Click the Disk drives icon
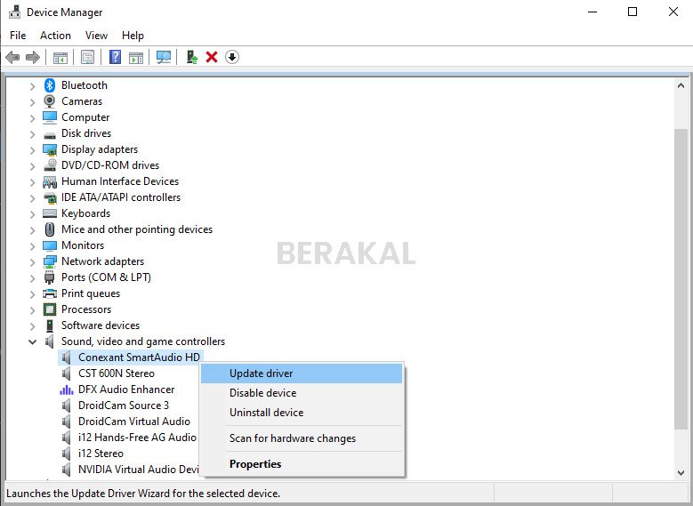The width and height of the screenshot is (693, 506). pos(50,134)
